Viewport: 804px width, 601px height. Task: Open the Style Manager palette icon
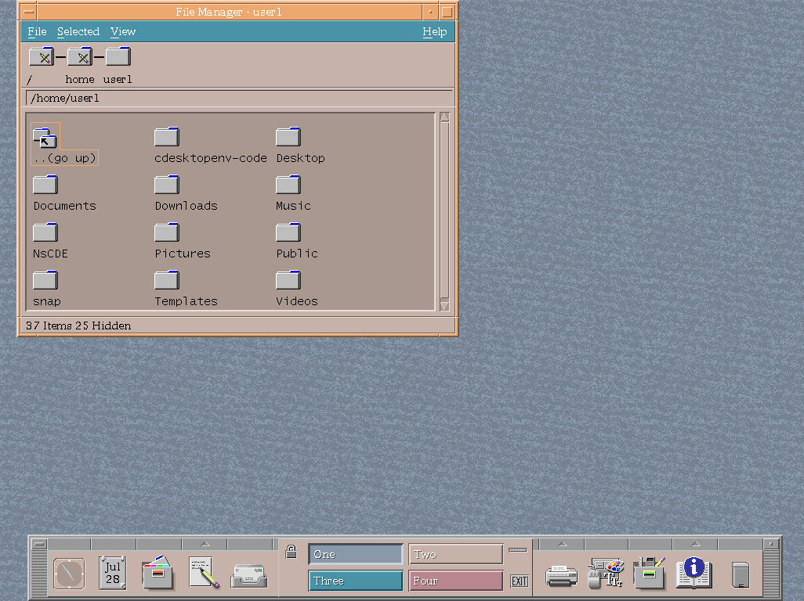click(606, 574)
